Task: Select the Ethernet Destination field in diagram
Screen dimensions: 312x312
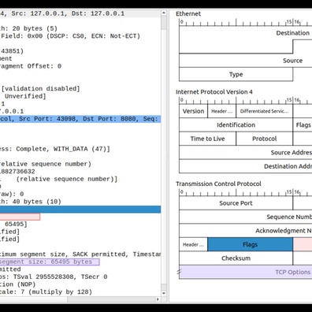Action: click(x=246, y=40)
